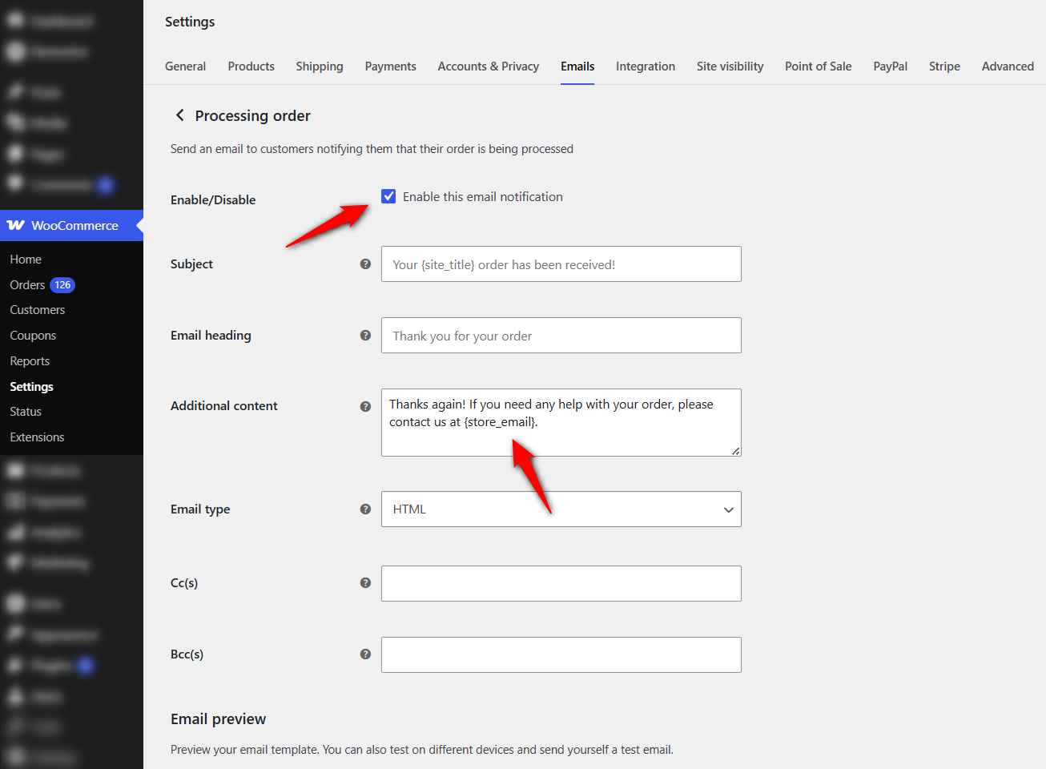Click into the Bcc(s) input field

coord(561,654)
